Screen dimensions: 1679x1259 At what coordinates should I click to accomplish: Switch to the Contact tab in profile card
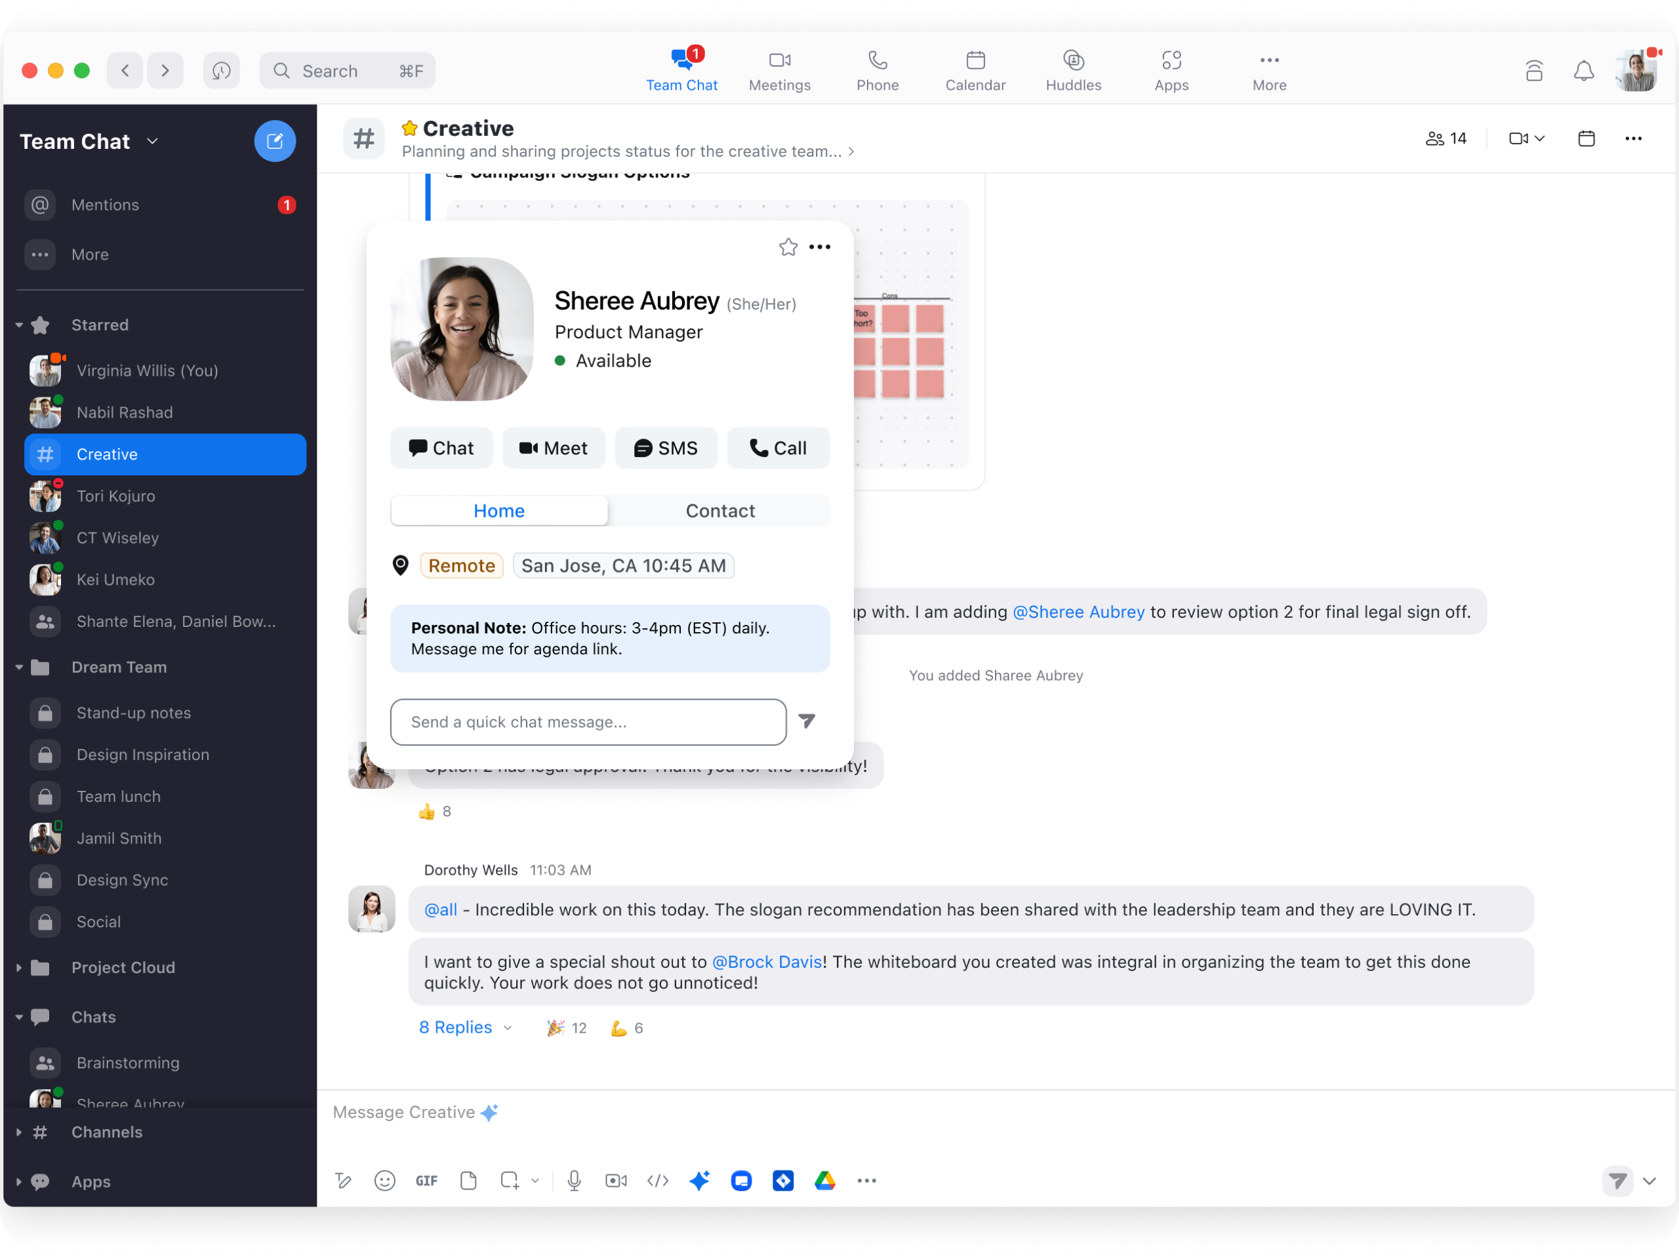(719, 510)
